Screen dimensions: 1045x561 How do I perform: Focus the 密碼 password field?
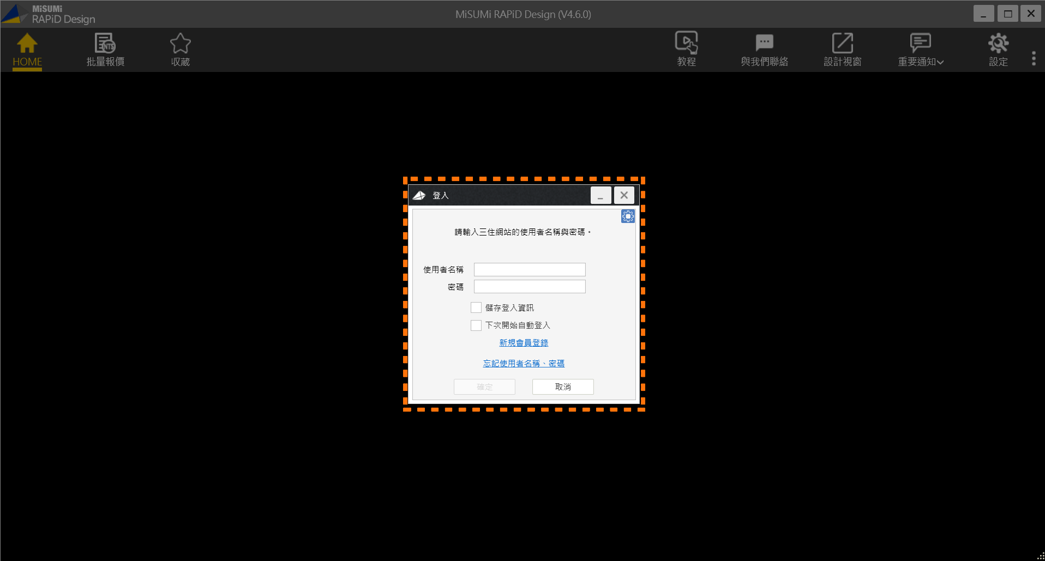[530, 287]
